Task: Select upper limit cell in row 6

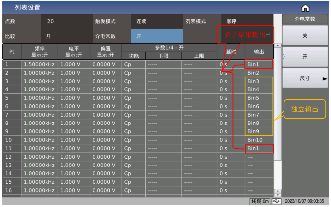Action: click(x=199, y=106)
